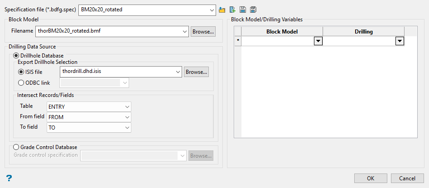Click the 'Drilling Data Source' group label
The width and height of the screenshot is (429, 188).
click(32, 47)
